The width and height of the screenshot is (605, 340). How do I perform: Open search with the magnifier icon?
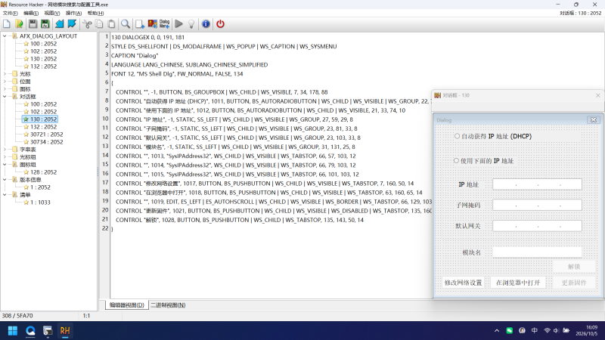[x=126, y=24]
